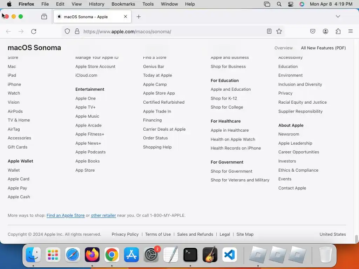The height and width of the screenshot is (269, 359).
Task: Open System Settings from the dock
Action: pyautogui.click(x=151, y=255)
